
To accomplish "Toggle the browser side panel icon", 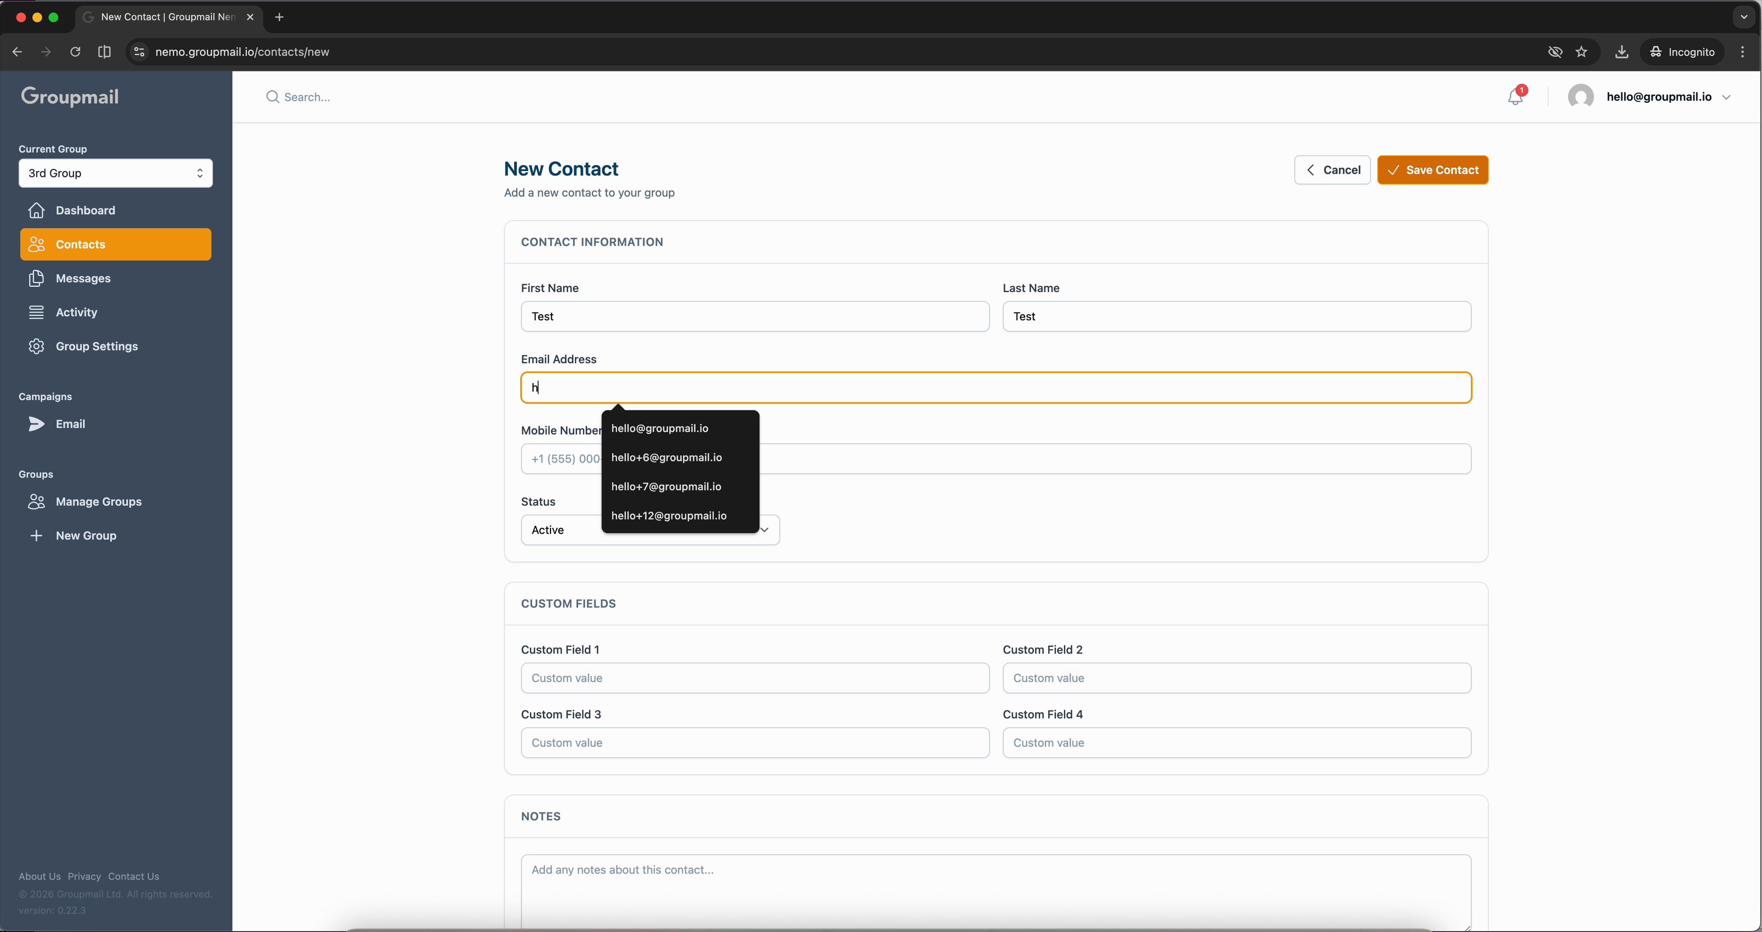I will tap(104, 52).
